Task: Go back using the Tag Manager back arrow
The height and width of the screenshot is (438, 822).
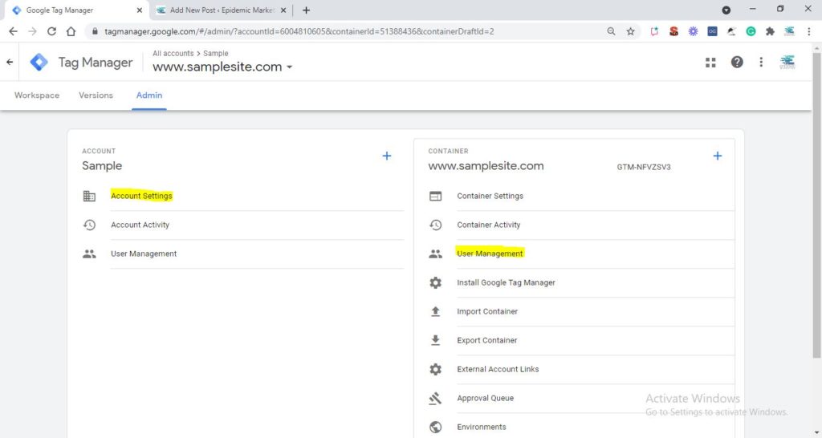Action: tap(10, 62)
